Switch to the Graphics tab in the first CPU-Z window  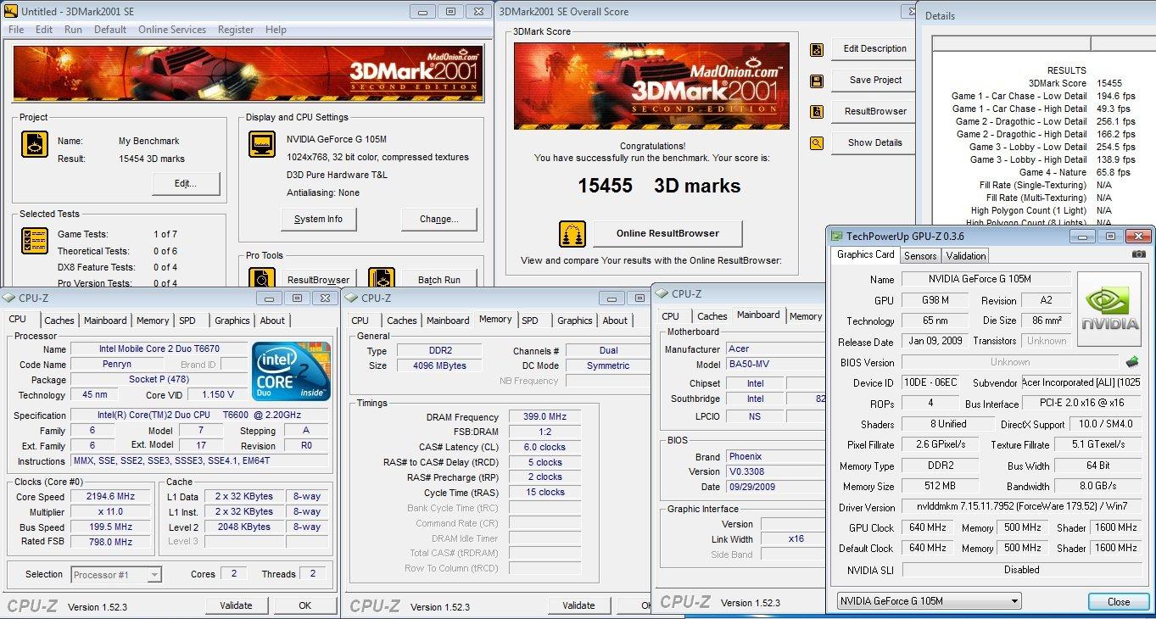(x=232, y=321)
